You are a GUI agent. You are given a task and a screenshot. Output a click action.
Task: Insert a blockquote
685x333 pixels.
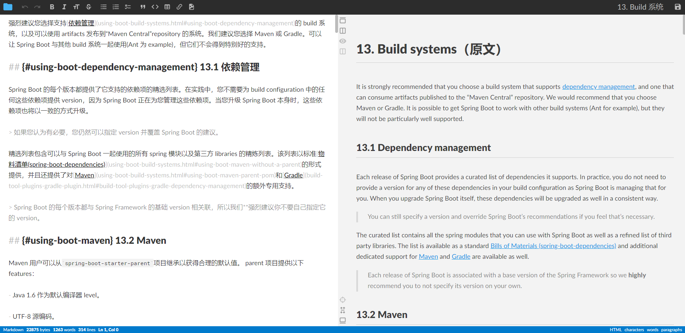click(x=143, y=7)
